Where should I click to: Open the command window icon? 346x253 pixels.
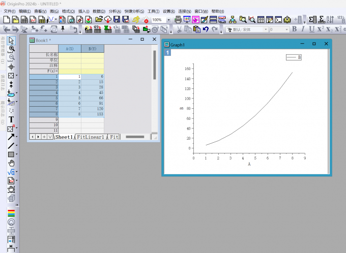coord(278,20)
